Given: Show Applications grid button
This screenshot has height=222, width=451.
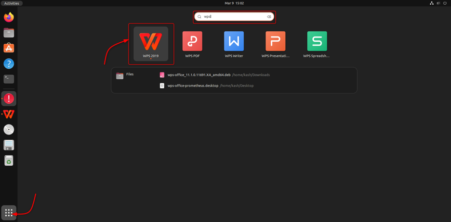Looking at the screenshot, I should [x=9, y=213].
